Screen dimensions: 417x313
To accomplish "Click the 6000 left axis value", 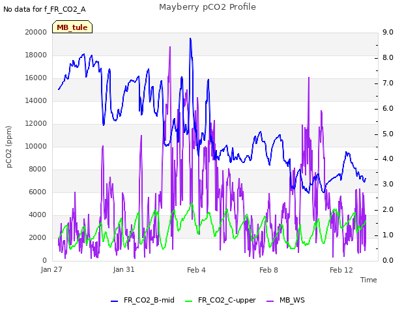I will pyautogui.click(x=38, y=192).
